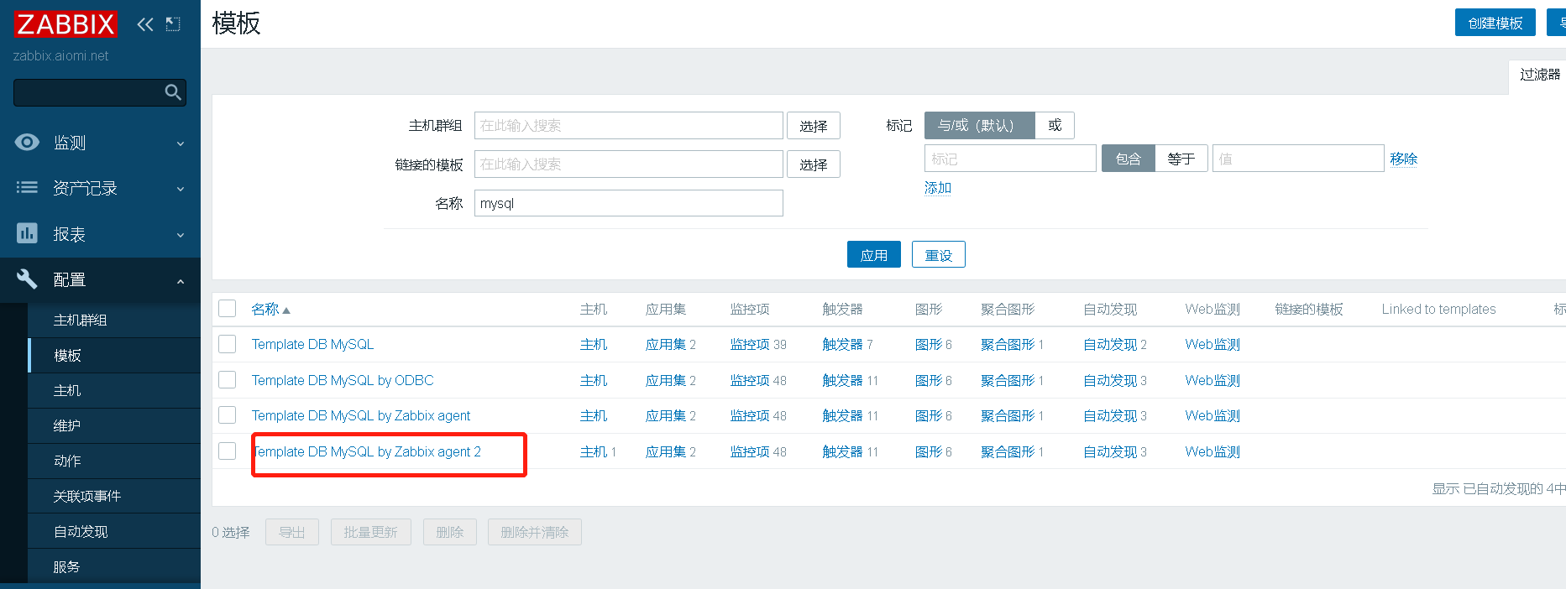Screen dimensions: 1566x589
Task: Click the list icon for 资产记录
Action: click(x=27, y=187)
